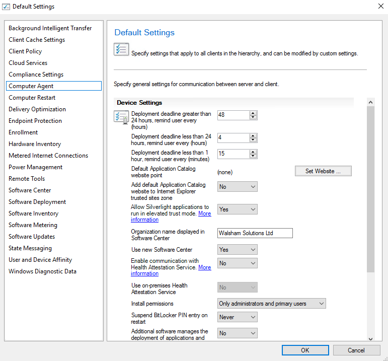The width and height of the screenshot is (388, 361).
Task: Open Compliance Settings
Action: [x=36, y=75]
